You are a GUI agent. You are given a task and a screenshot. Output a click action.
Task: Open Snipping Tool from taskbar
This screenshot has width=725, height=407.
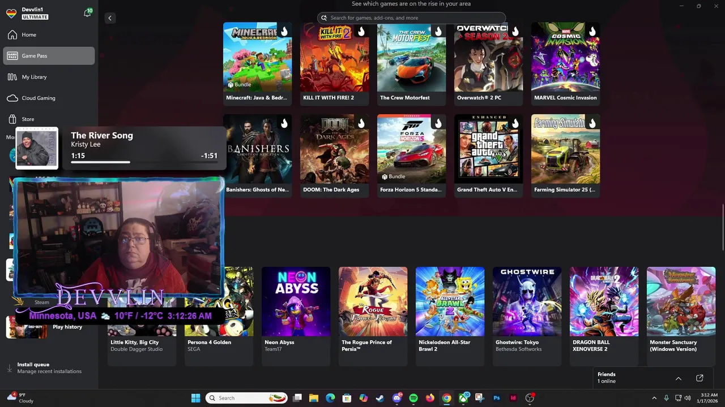pos(480,398)
